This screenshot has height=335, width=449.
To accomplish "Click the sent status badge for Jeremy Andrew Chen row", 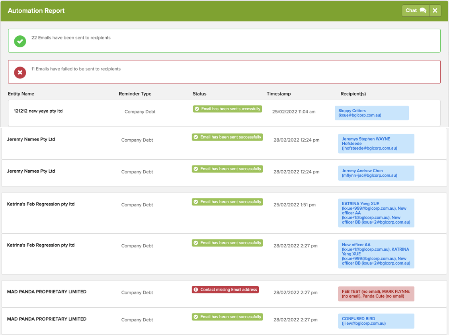I will coord(227,169).
